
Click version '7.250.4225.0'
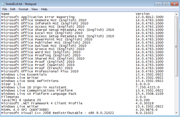tap(147, 87)
